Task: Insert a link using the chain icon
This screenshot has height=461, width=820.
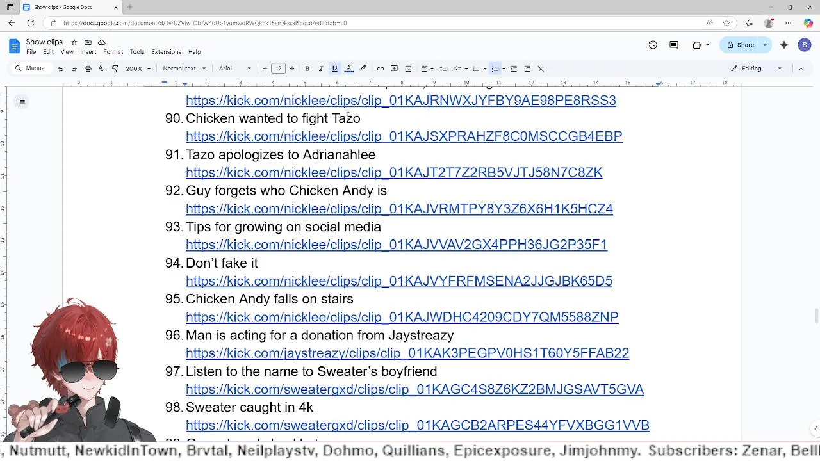Action: coord(381,69)
